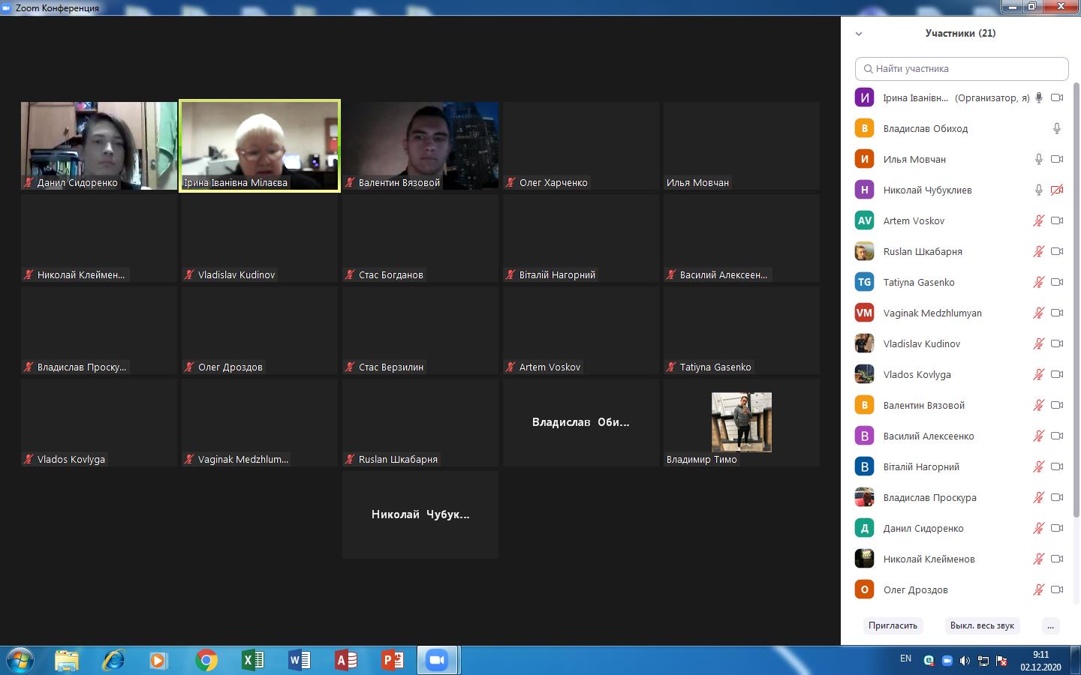Click the Выкл. весь звук button
1081x675 pixels.
click(x=982, y=625)
